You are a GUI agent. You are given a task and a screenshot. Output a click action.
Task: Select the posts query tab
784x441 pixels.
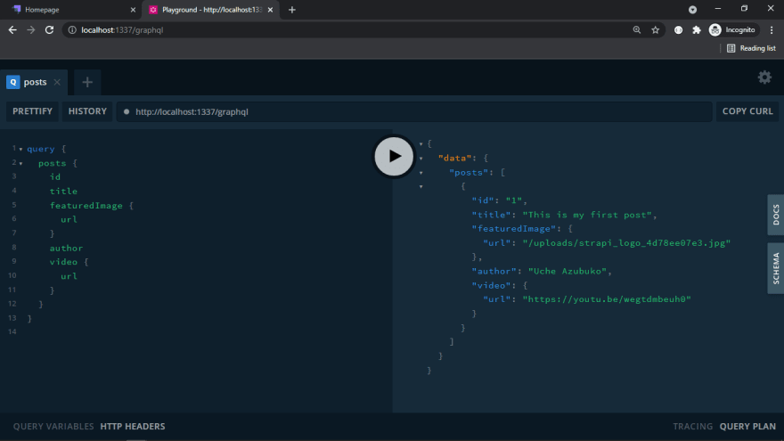pyautogui.click(x=34, y=82)
